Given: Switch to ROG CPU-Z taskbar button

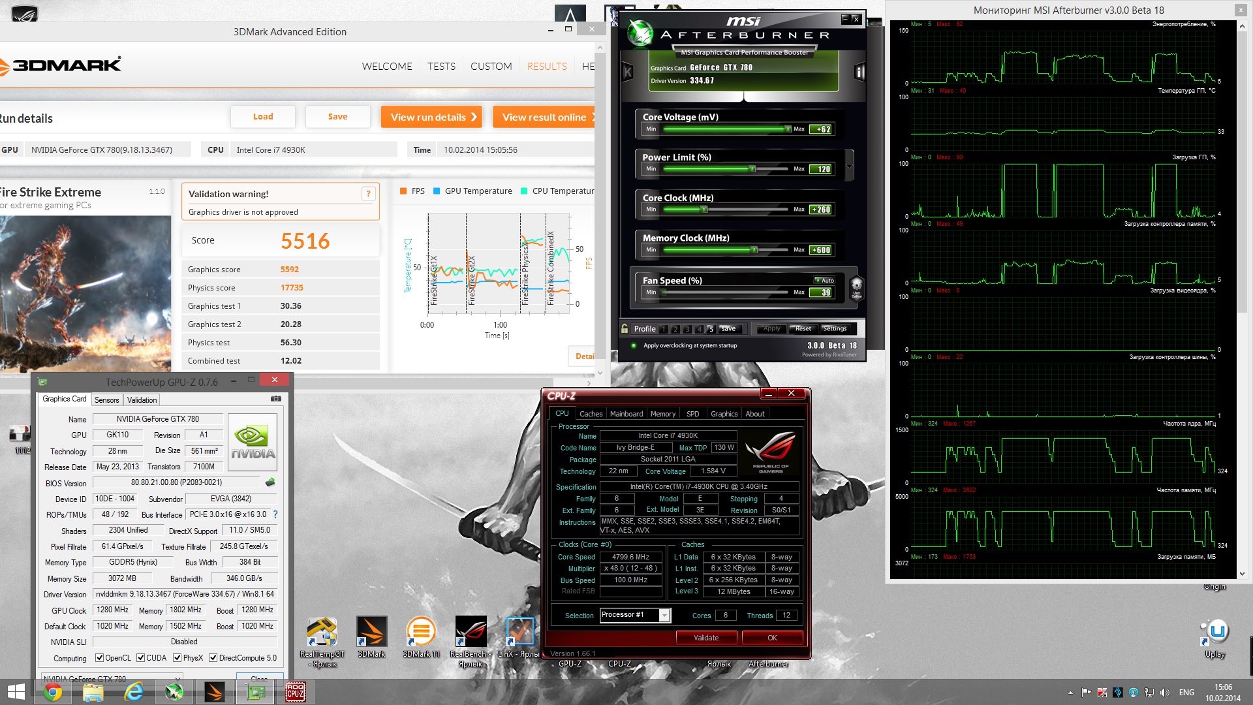Looking at the screenshot, I should (296, 692).
